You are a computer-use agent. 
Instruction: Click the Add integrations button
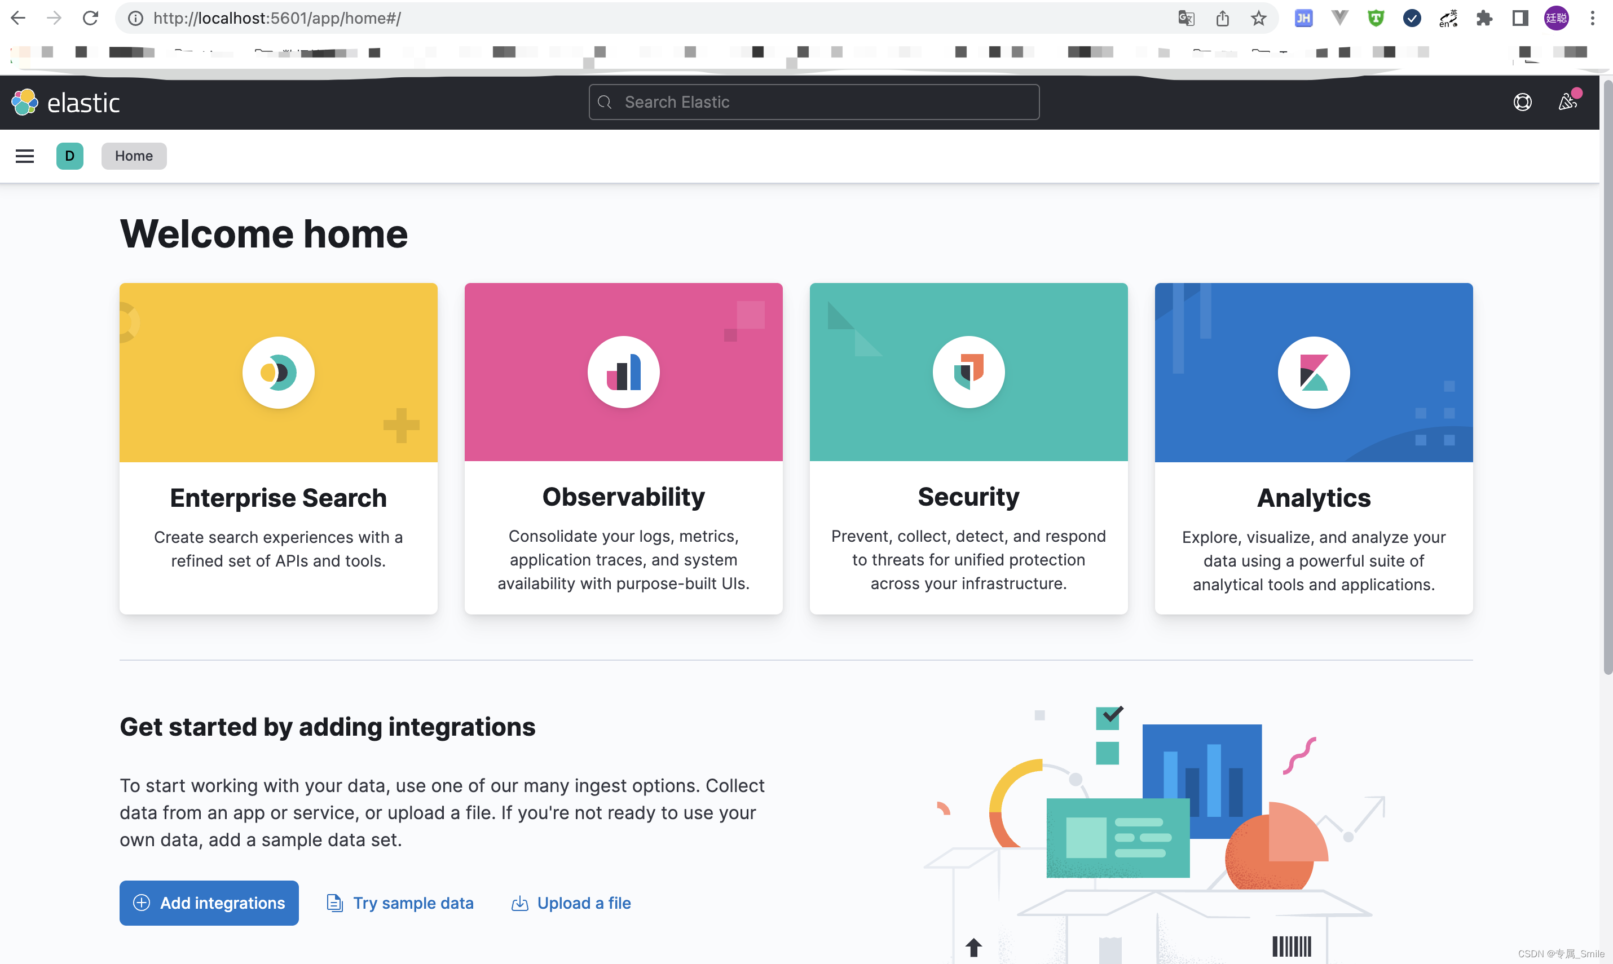209,903
